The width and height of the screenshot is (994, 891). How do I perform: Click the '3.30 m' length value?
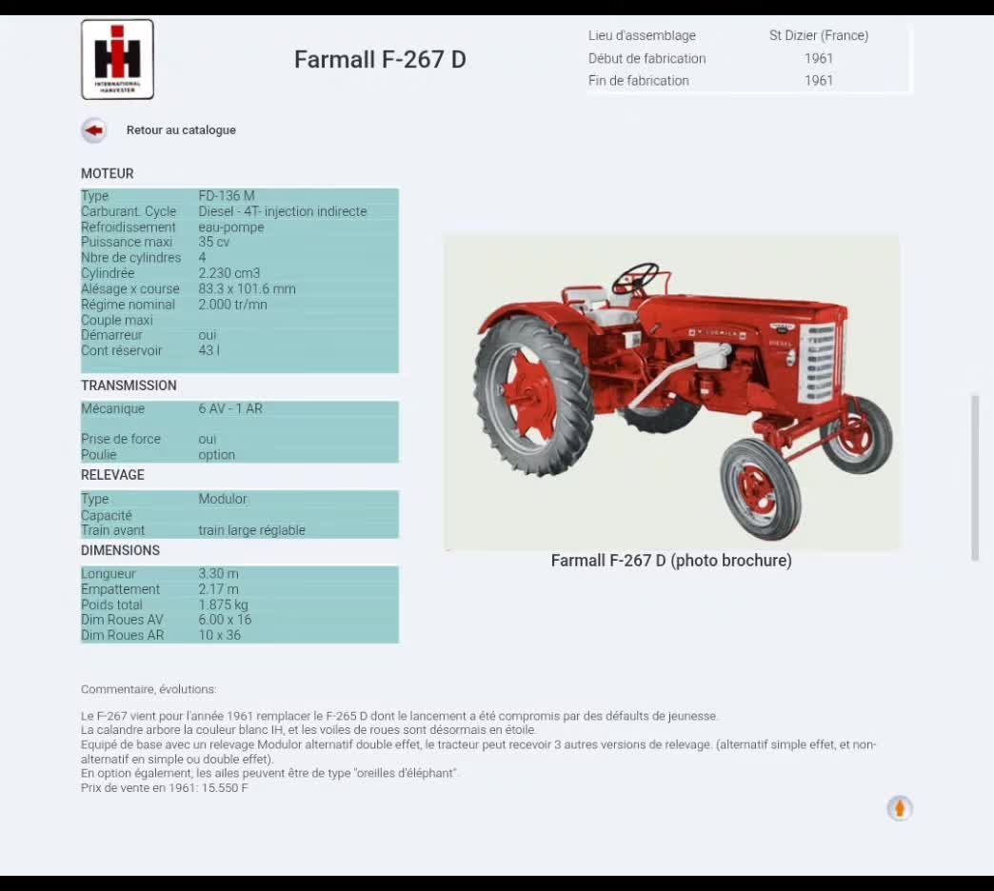tap(218, 573)
